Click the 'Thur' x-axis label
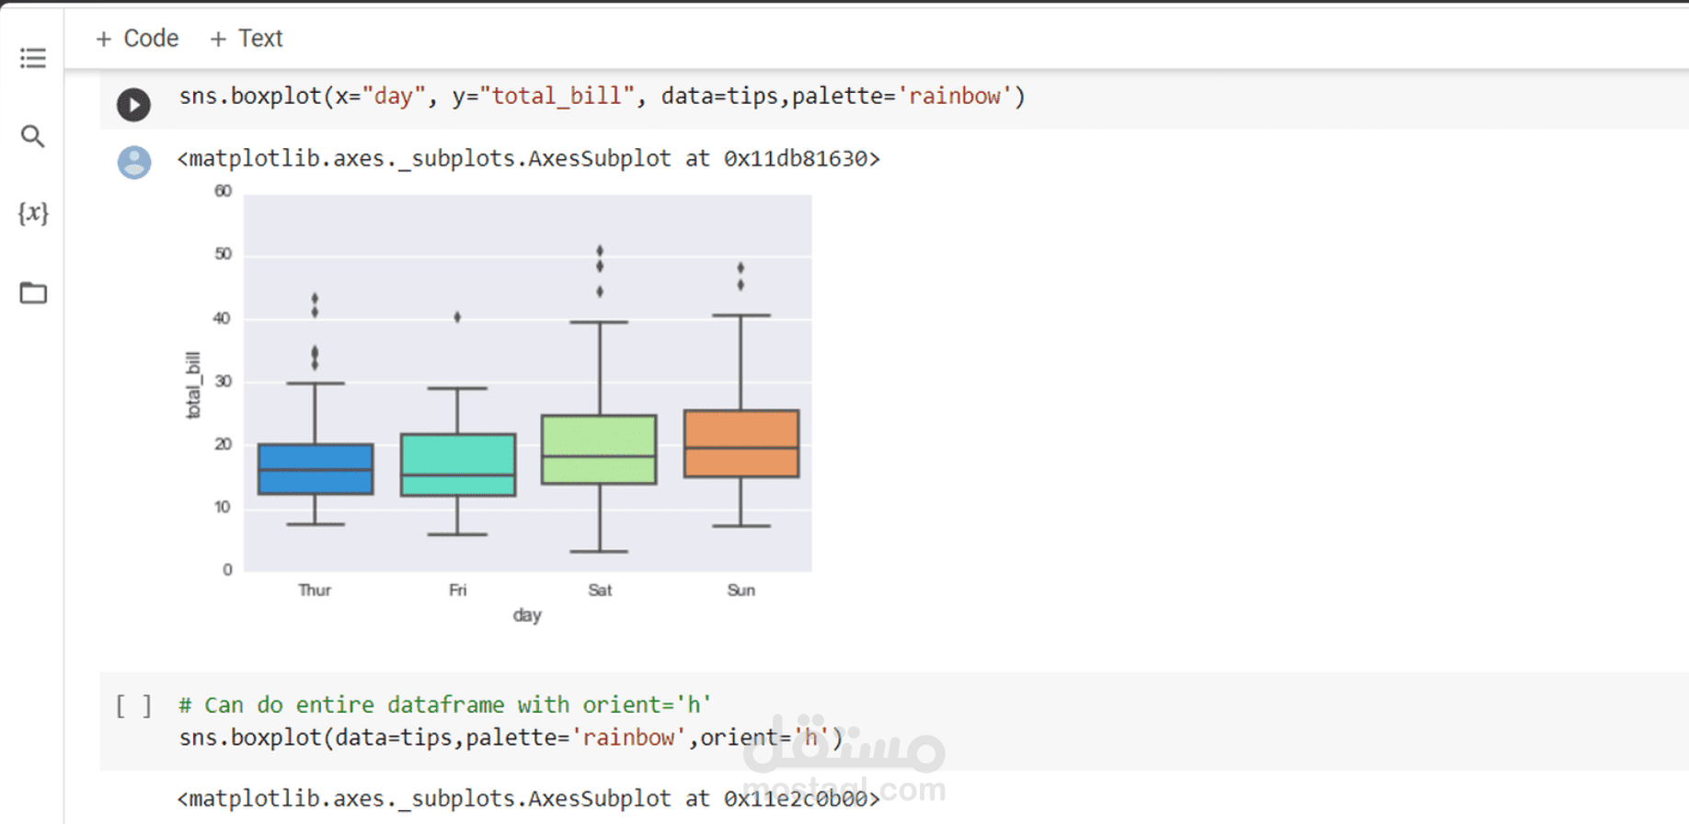 pos(315,589)
